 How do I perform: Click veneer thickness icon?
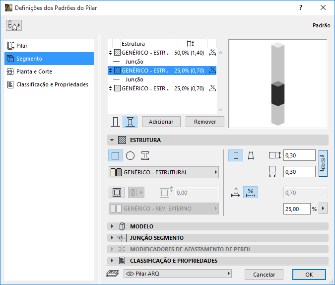coord(166,192)
